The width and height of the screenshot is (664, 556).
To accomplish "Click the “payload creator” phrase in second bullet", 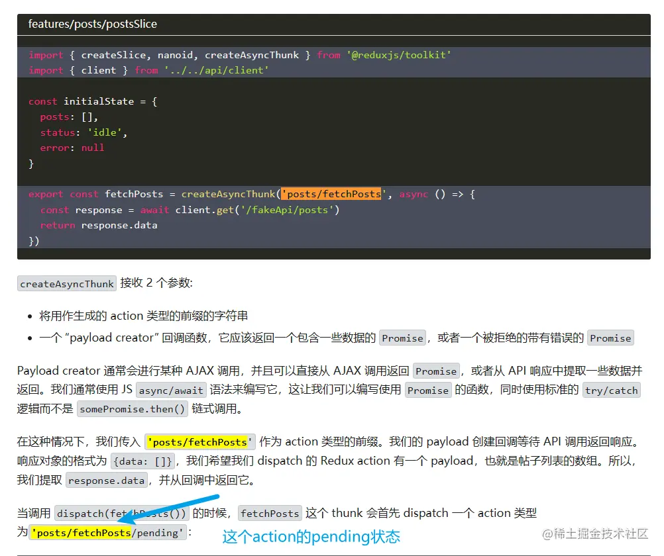I will pyautogui.click(x=112, y=338).
